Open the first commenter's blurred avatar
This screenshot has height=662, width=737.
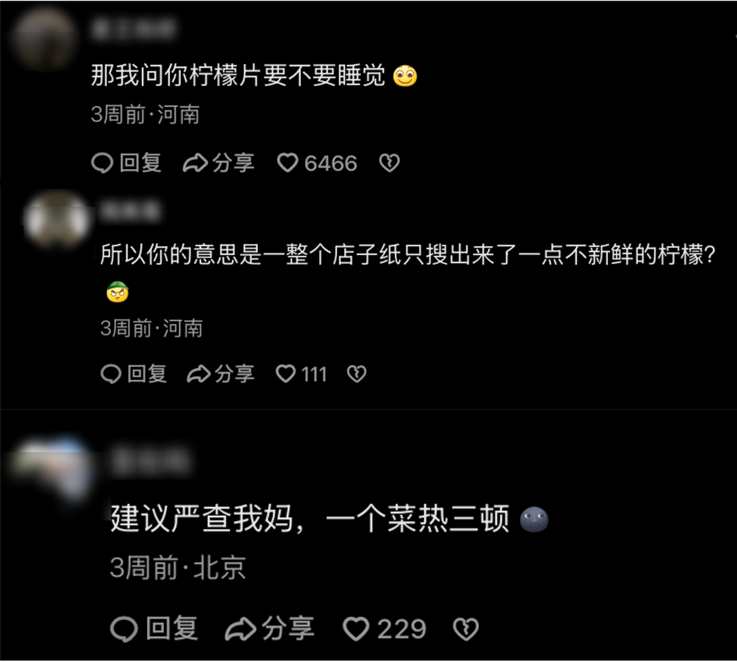click(x=44, y=38)
